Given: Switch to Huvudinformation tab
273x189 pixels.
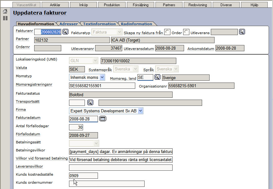Looking at the screenshot, I should click(x=36, y=24).
